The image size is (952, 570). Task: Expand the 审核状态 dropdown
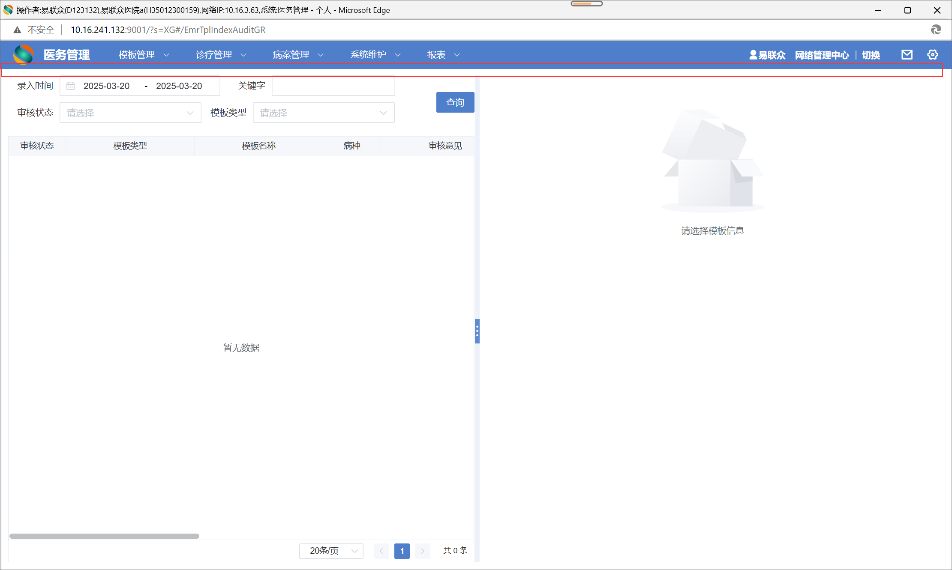click(130, 113)
